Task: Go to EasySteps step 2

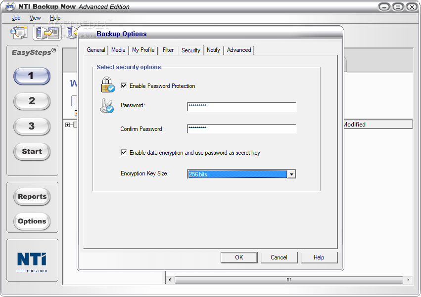Action: [32, 101]
